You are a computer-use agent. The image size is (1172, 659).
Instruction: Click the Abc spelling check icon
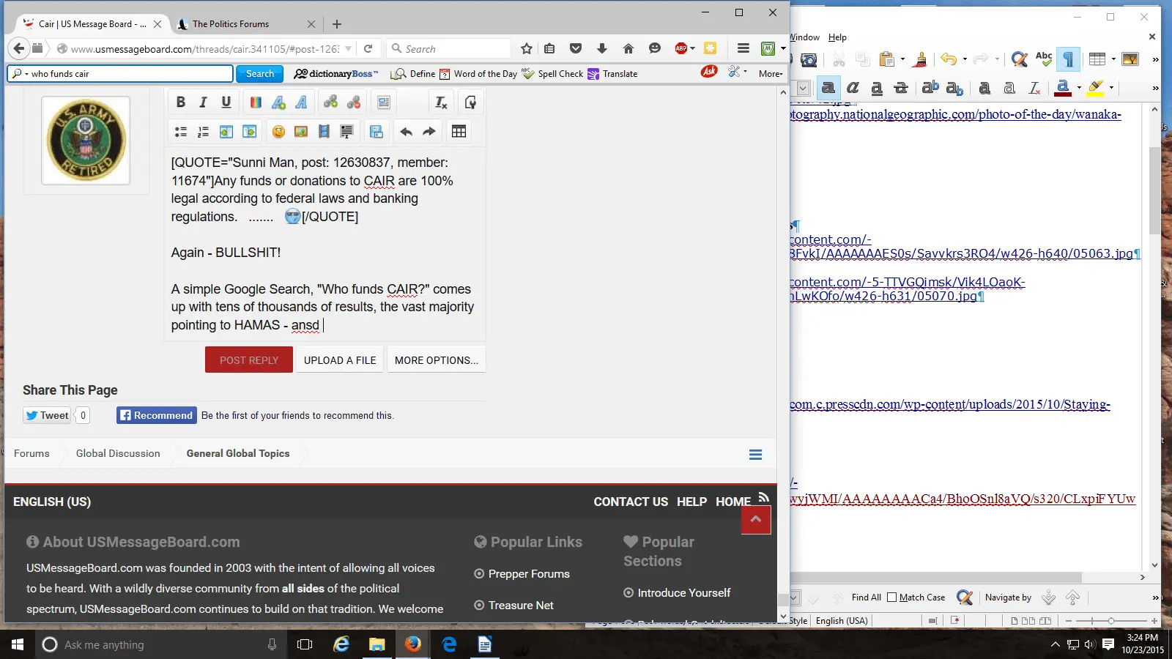[1044, 59]
